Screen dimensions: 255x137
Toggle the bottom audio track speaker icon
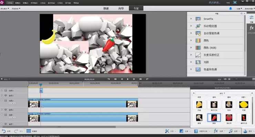coord(6,124)
